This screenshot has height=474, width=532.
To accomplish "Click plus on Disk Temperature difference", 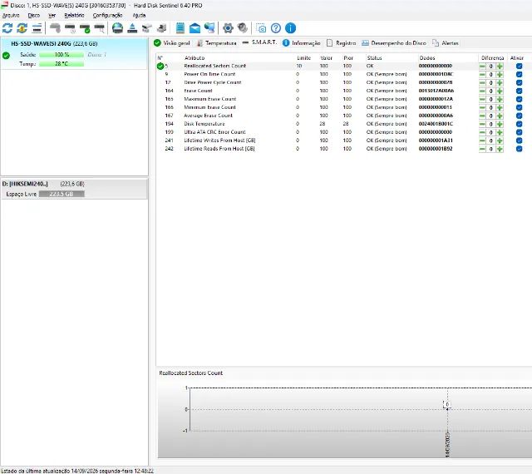I will point(500,124).
